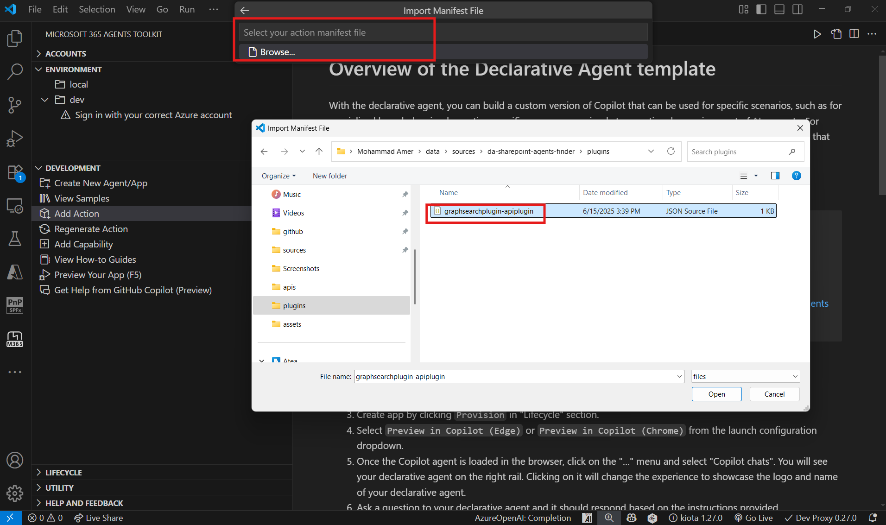Screen dimensions: 886x525
Task: Open the Edit menu
Action: pos(60,9)
